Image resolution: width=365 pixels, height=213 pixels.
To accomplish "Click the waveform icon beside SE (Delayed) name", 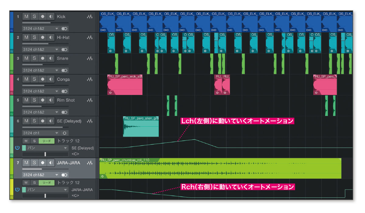I will pos(90,121).
